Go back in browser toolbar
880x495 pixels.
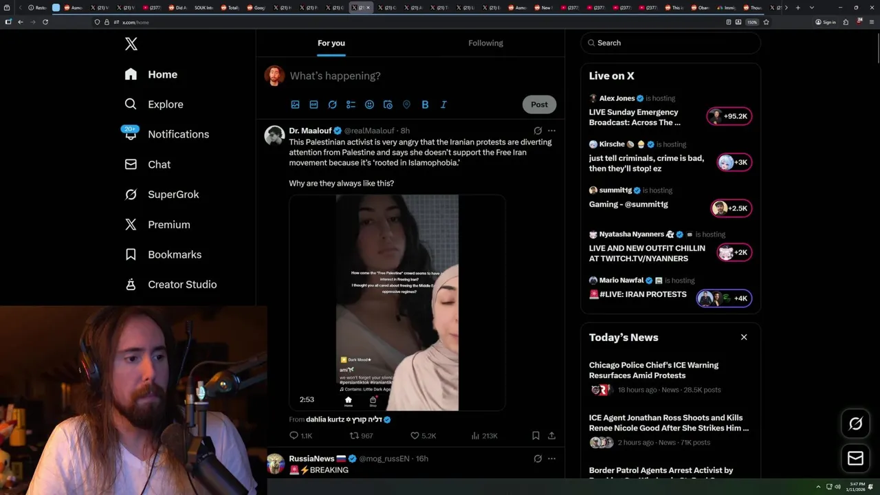(21, 22)
